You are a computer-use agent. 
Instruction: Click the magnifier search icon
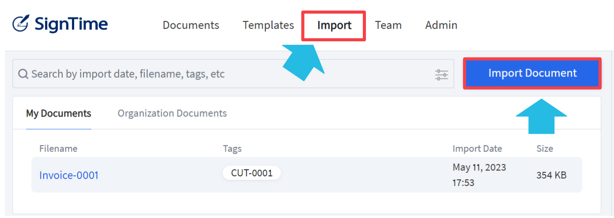(x=23, y=74)
